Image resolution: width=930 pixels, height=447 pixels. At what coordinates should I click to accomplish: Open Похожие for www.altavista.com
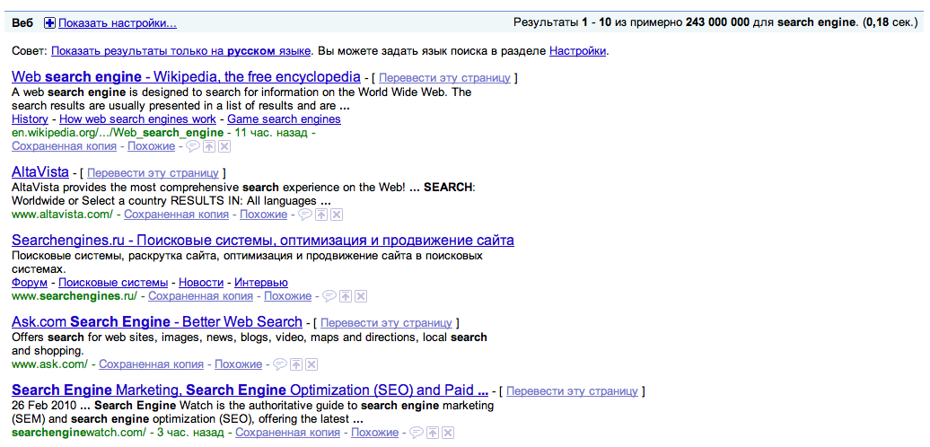click(x=263, y=215)
